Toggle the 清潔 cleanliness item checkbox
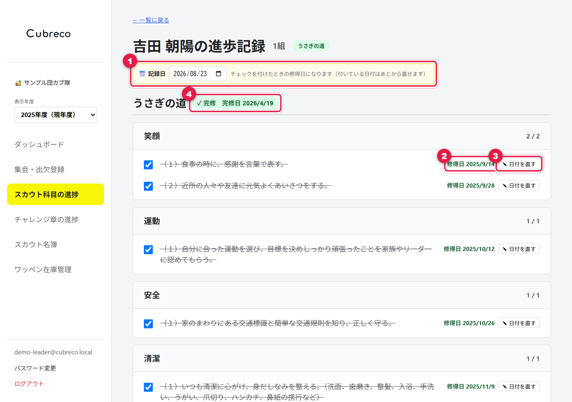The width and height of the screenshot is (572, 402). click(x=148, y=387)
